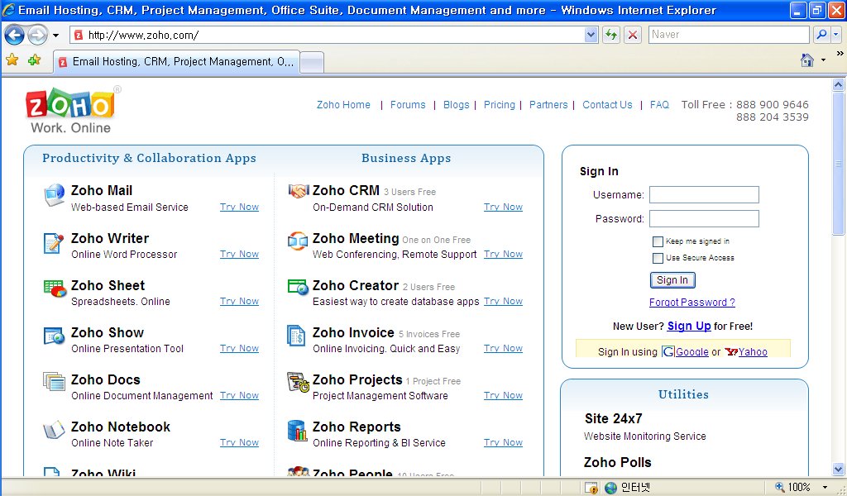Click the Zoho Writer icon
The height and width of the screenshot is (496, 847).
[54, 243]
